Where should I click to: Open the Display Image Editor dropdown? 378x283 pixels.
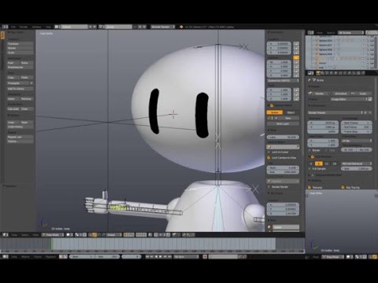pyautogui.click(x=349, y=99)
